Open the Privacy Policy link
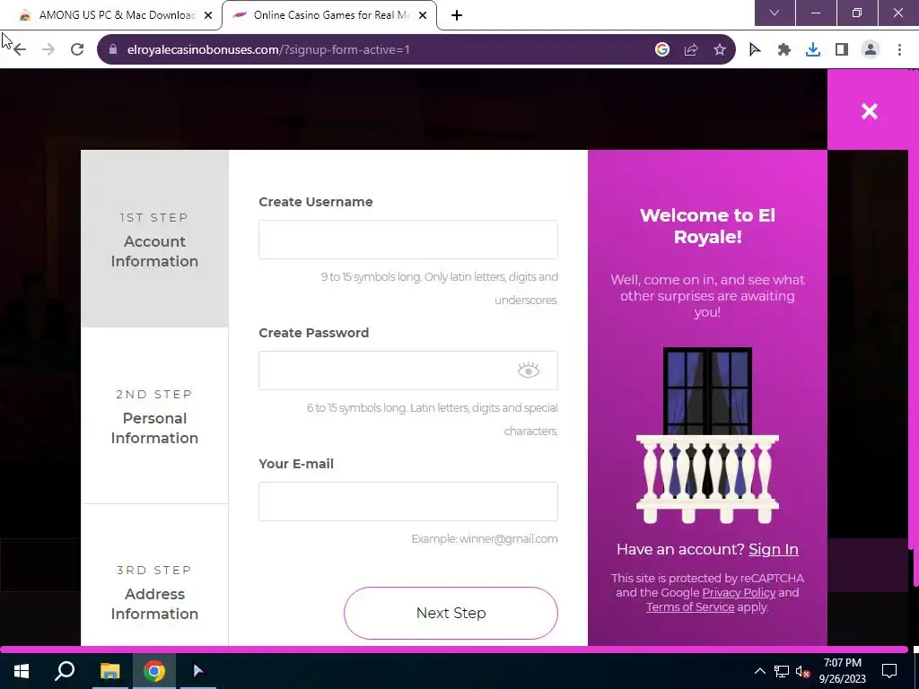This screenshot has height=689, width=919. (739, 592)
